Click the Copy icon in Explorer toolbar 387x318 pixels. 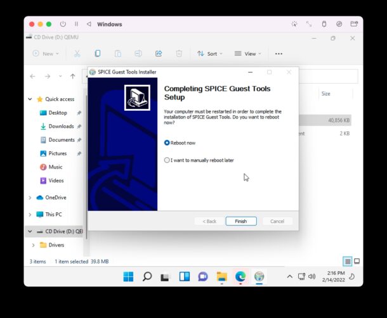tap(98, 53)
